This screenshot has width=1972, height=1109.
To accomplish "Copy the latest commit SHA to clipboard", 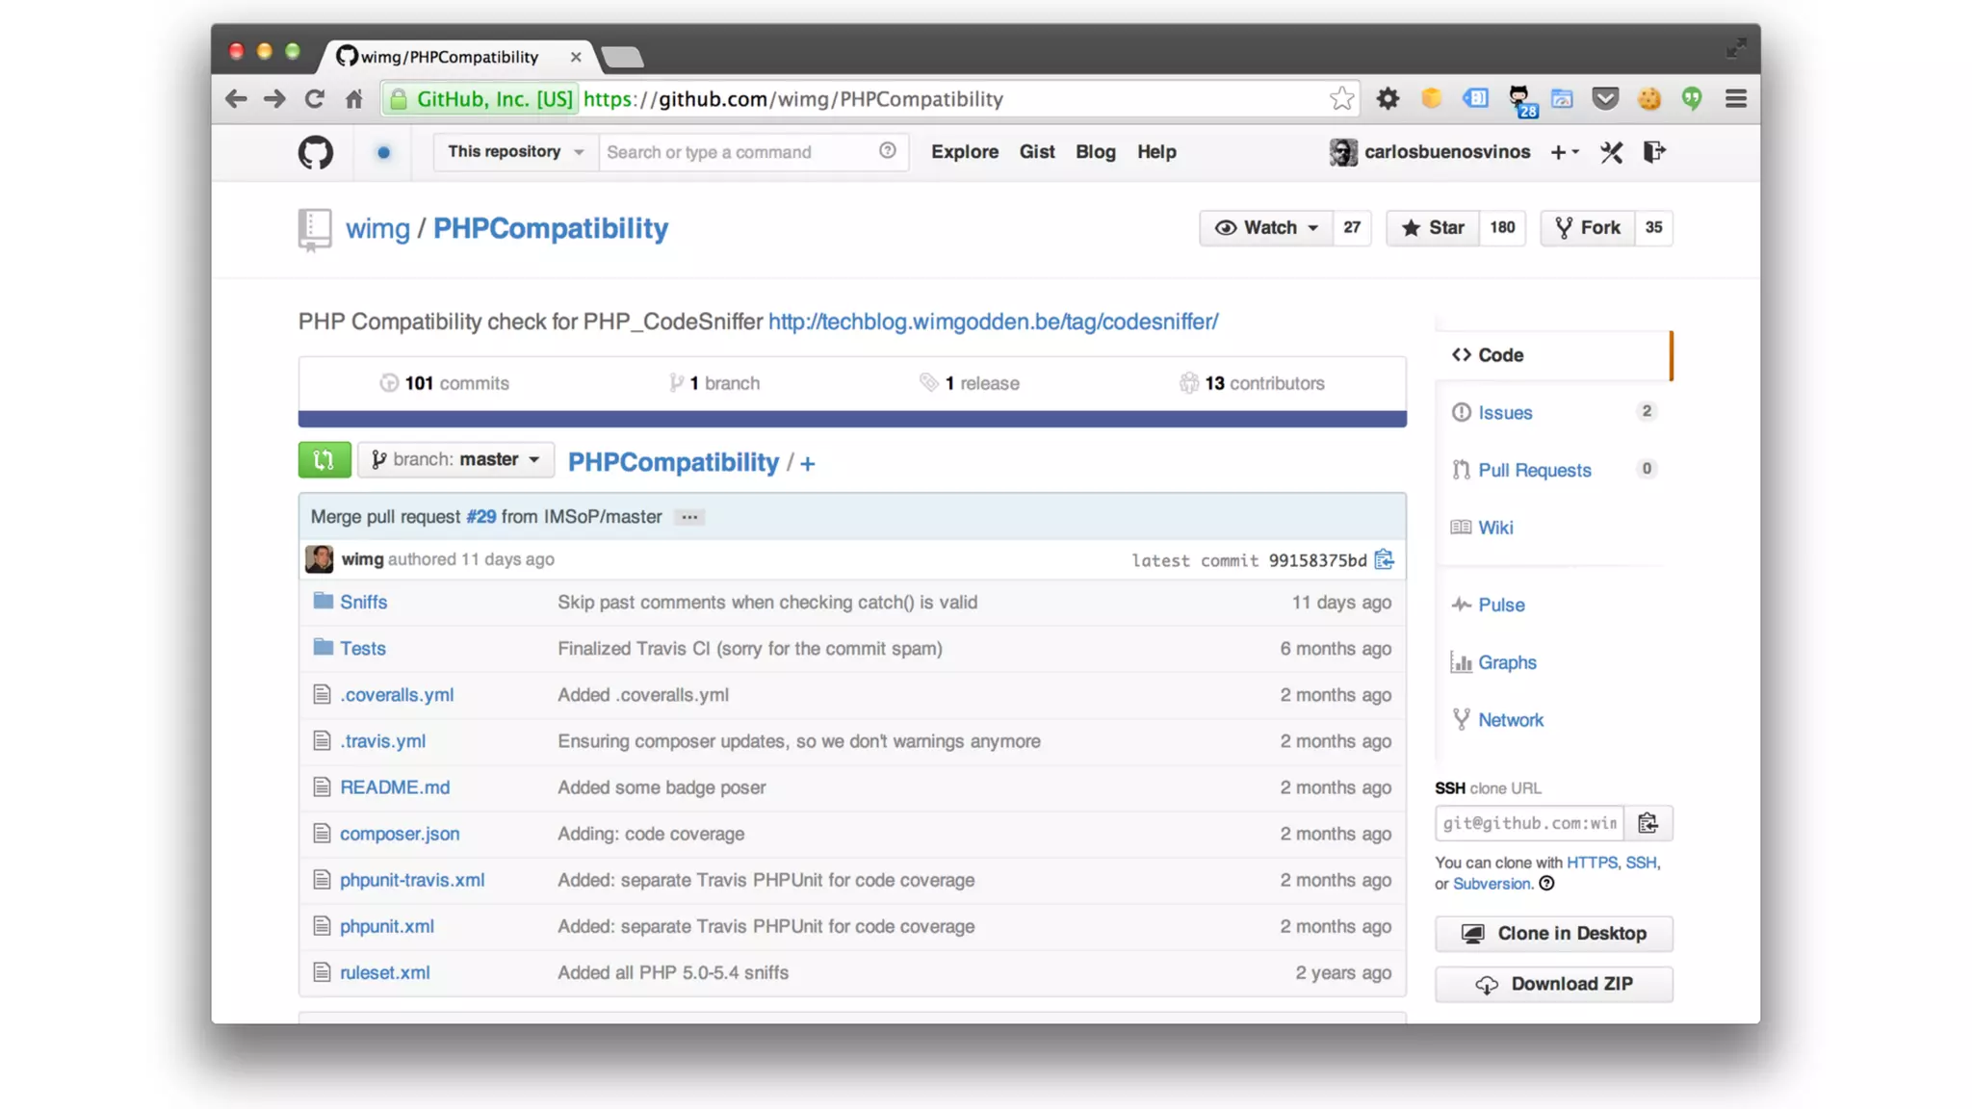I will [1384, 560].
